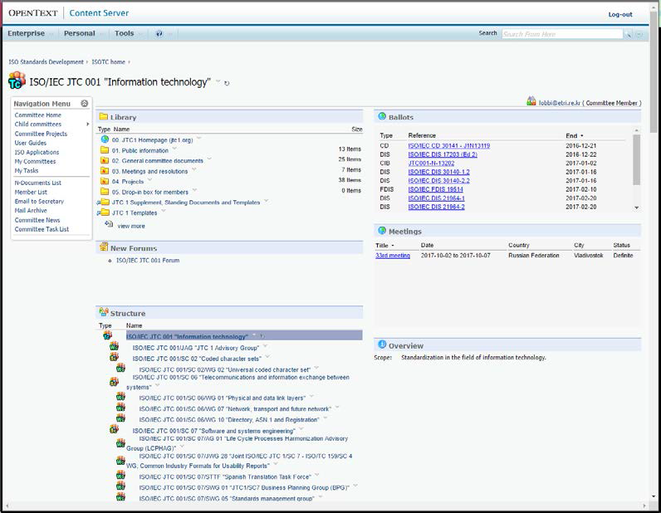The height and width of the screenshot is (513, 661).
Task: Click the refresh icon next to page title
Action: [x=228, y=83]
